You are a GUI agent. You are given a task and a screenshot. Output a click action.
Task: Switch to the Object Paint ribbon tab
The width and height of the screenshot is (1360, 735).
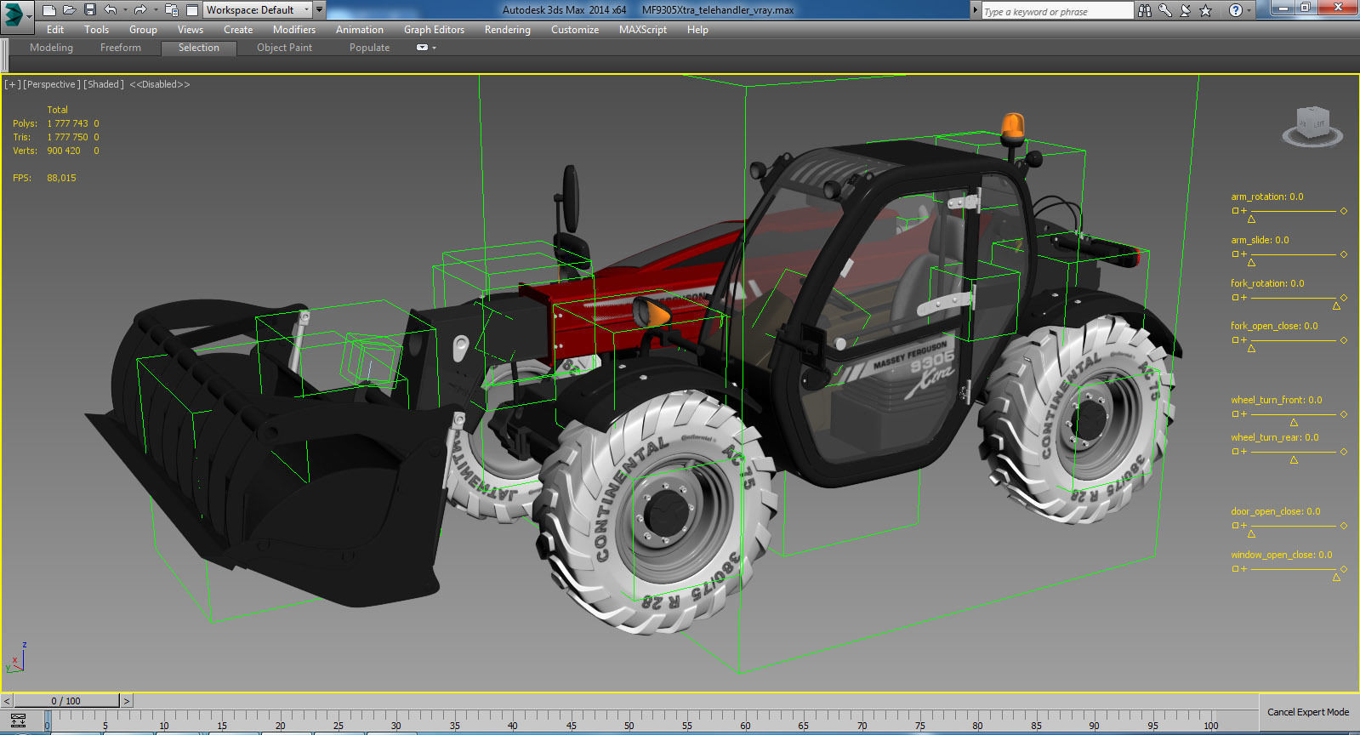285,48
